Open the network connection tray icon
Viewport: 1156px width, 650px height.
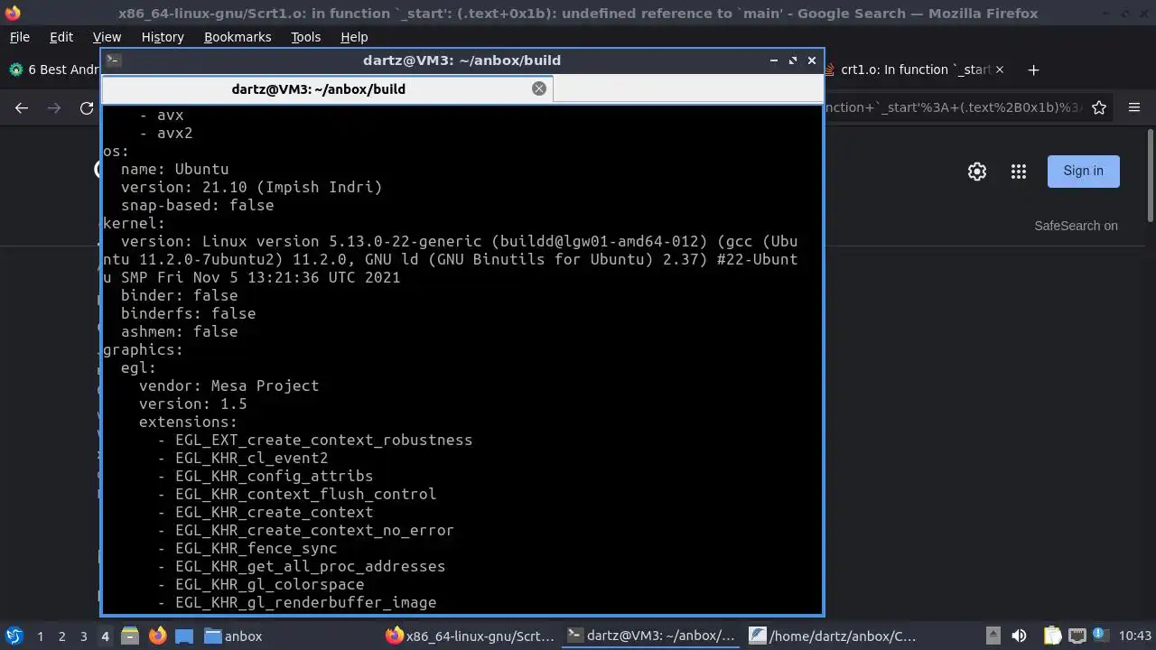[1077, 636]
